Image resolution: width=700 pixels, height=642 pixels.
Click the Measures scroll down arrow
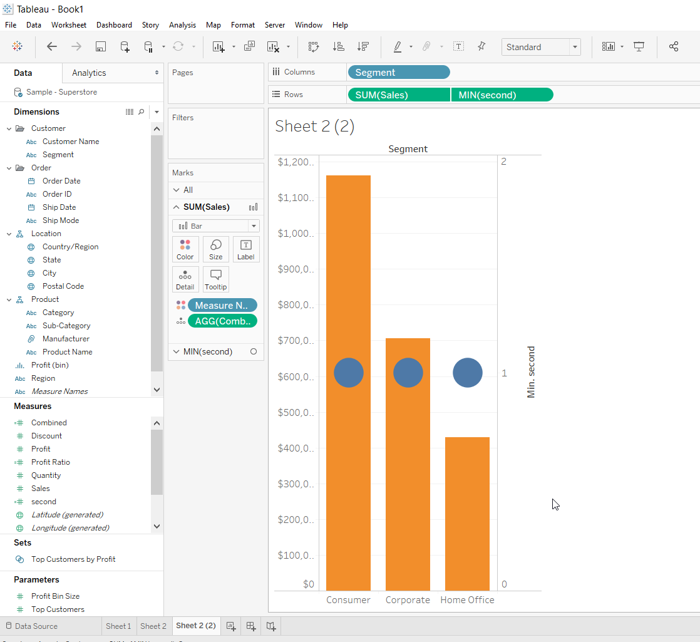(x=157, y=527)
